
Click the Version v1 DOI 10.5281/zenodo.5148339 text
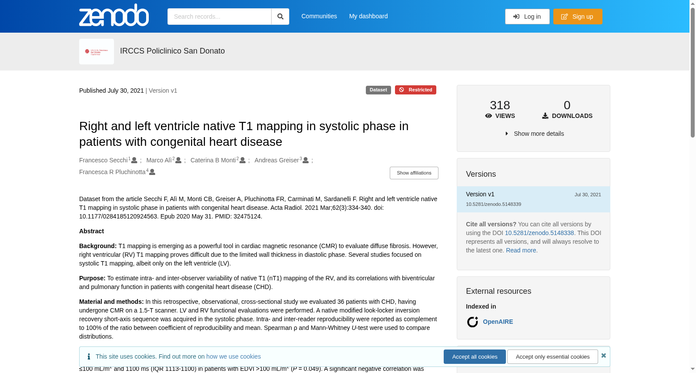point(493,204)
